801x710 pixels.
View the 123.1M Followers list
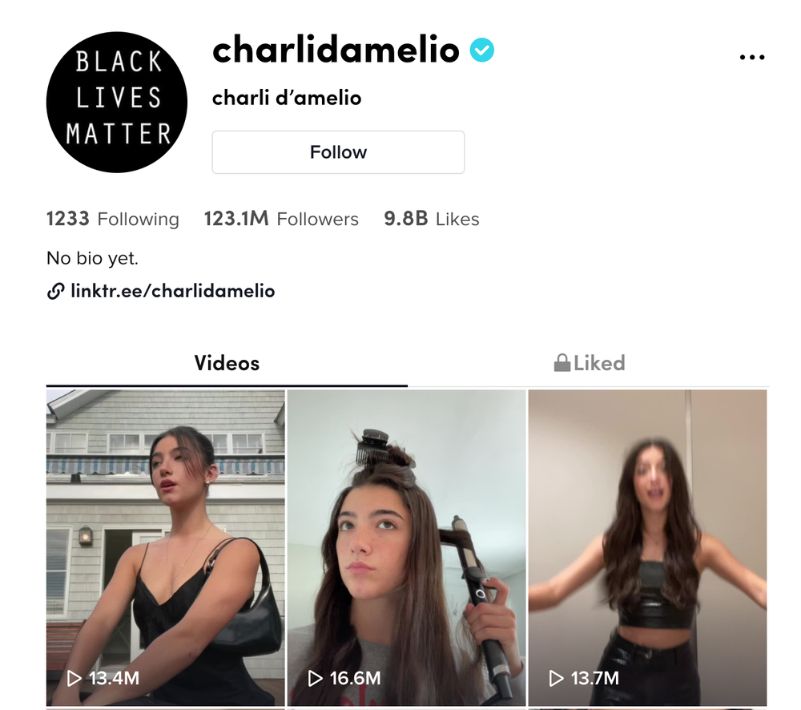(x=281, y=219)
